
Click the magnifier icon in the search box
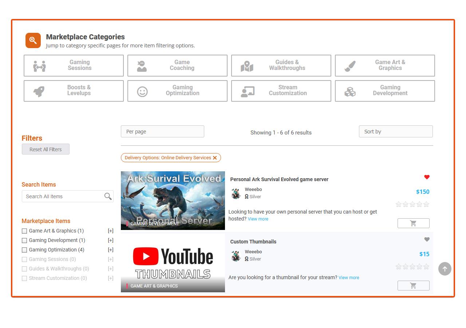[x=108, y=196]
